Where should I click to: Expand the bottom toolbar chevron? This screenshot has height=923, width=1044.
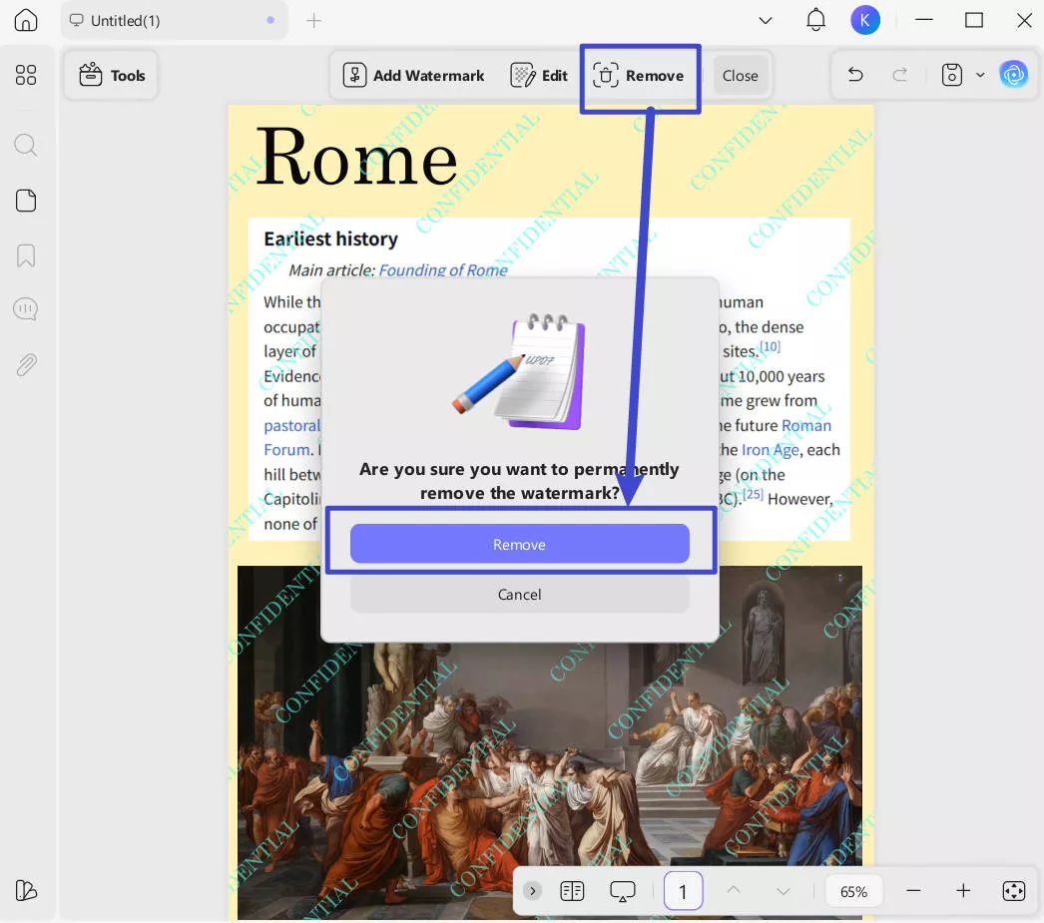pyautogui.click(x=532, y=890)
